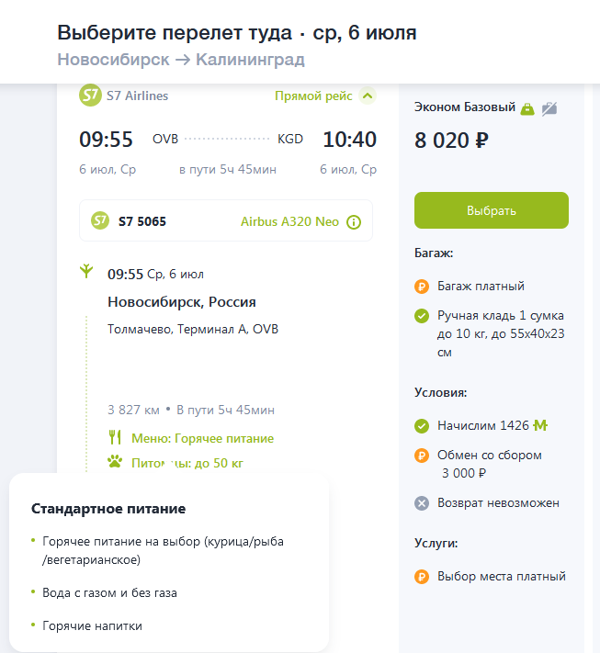This screenshot has width=600, height=653.
Task: Click the ruble icon next to Багаж платный
Action: pyautogui.click(x=422, y=287)
